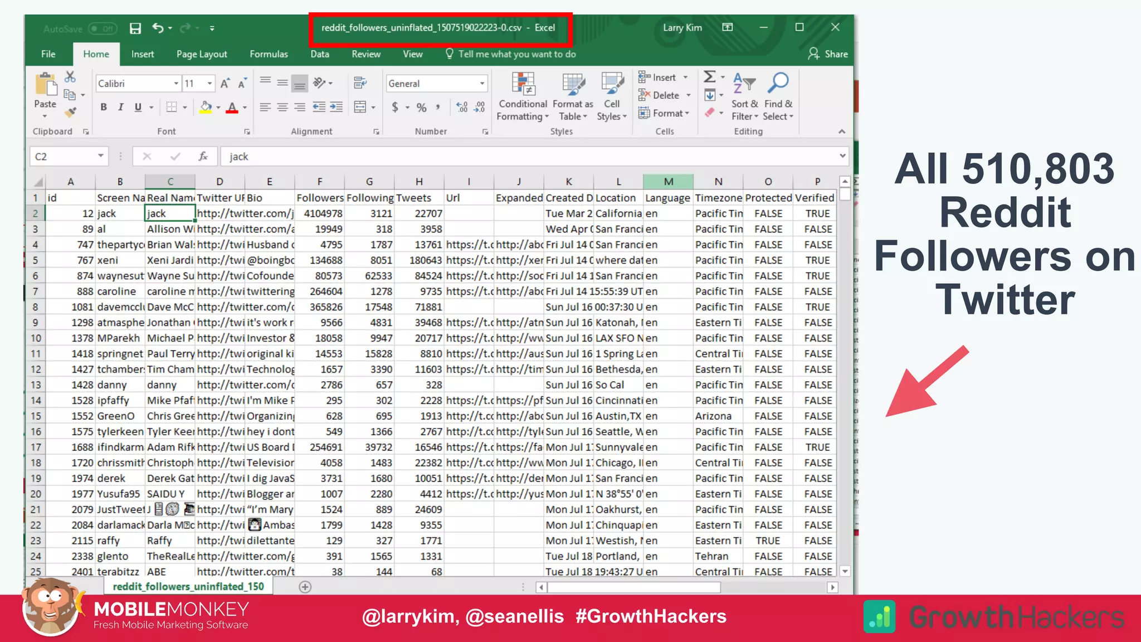Toggle Bold formatting
The height and width of the screenshot is (642, 1141).
click(x=104, y=107)
